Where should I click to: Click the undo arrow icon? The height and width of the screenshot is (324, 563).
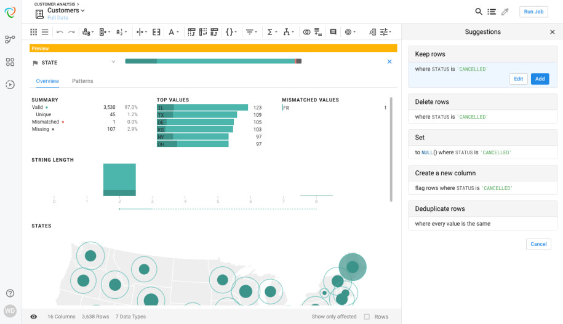(x=60, y=32)
